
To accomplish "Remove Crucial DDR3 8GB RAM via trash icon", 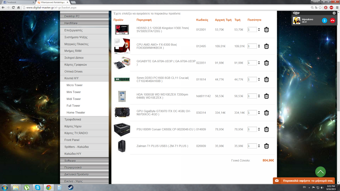I will (x=266, y=80).
